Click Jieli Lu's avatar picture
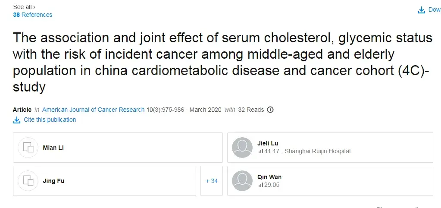441x208 pixels. [x=242, y=148]
